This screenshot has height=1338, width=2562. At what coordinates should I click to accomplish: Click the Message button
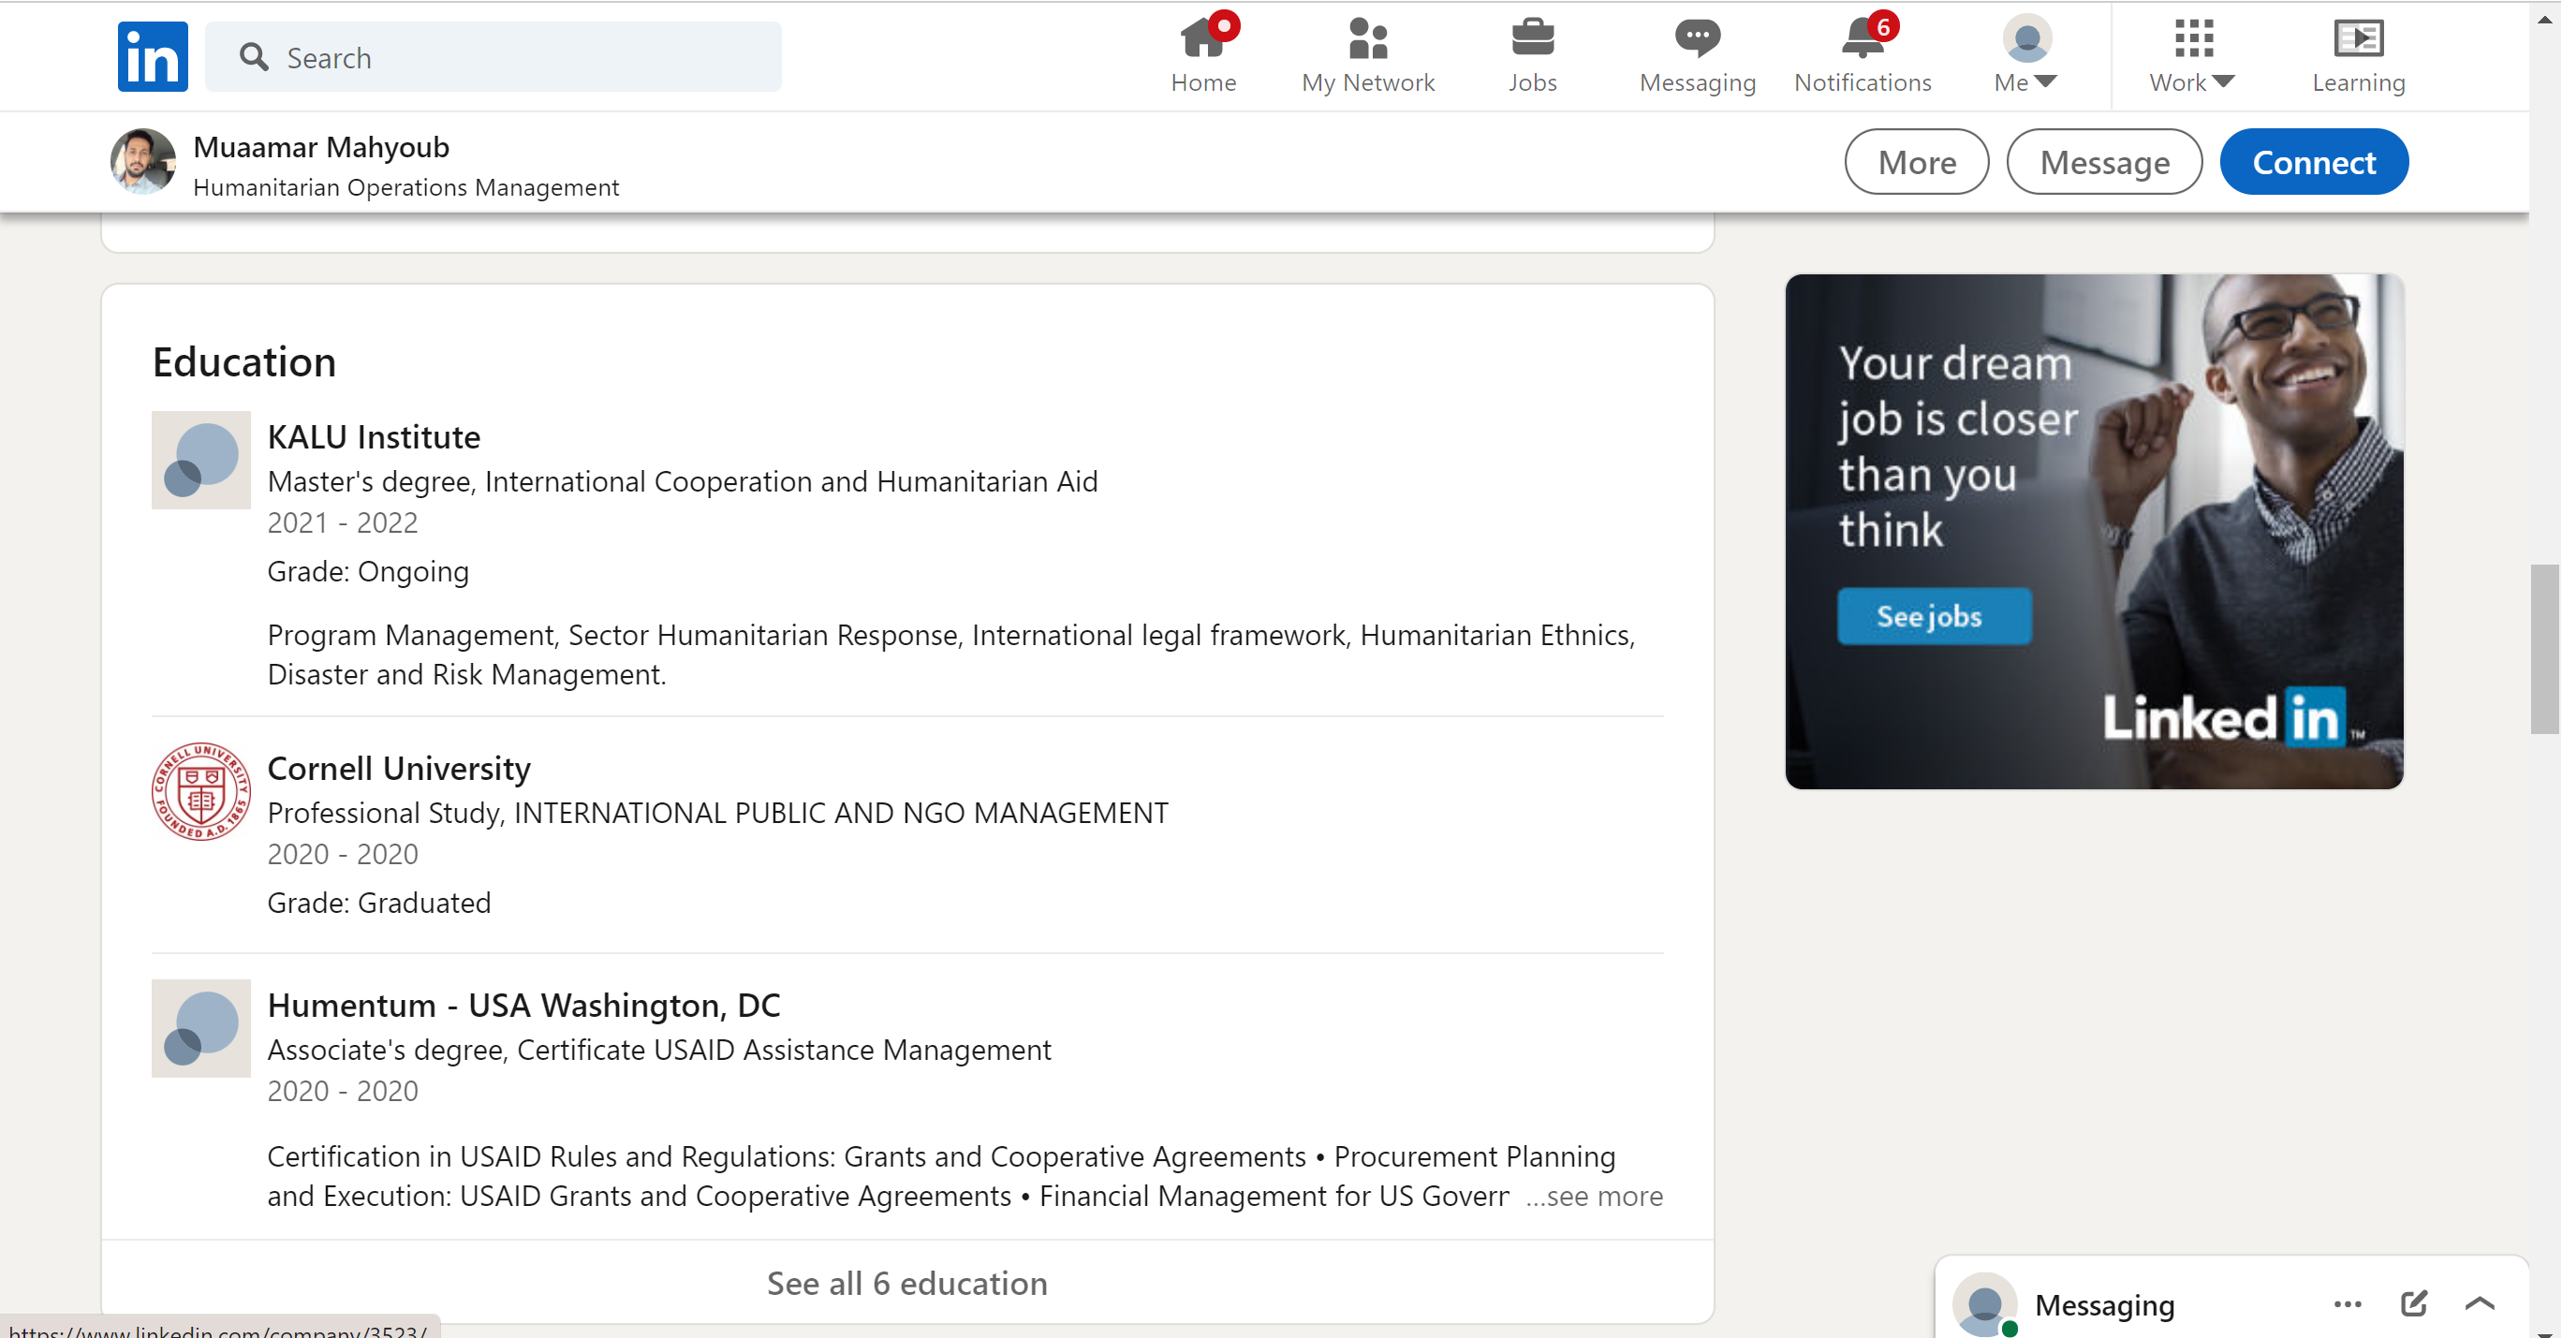[2104, 162]
